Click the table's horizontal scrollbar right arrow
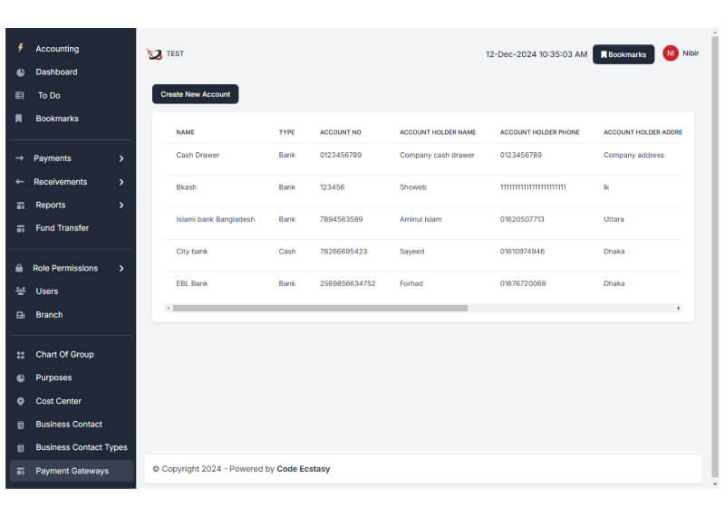Image resolution: width=725 pixels, height=516 pixels. pos(679,308)
